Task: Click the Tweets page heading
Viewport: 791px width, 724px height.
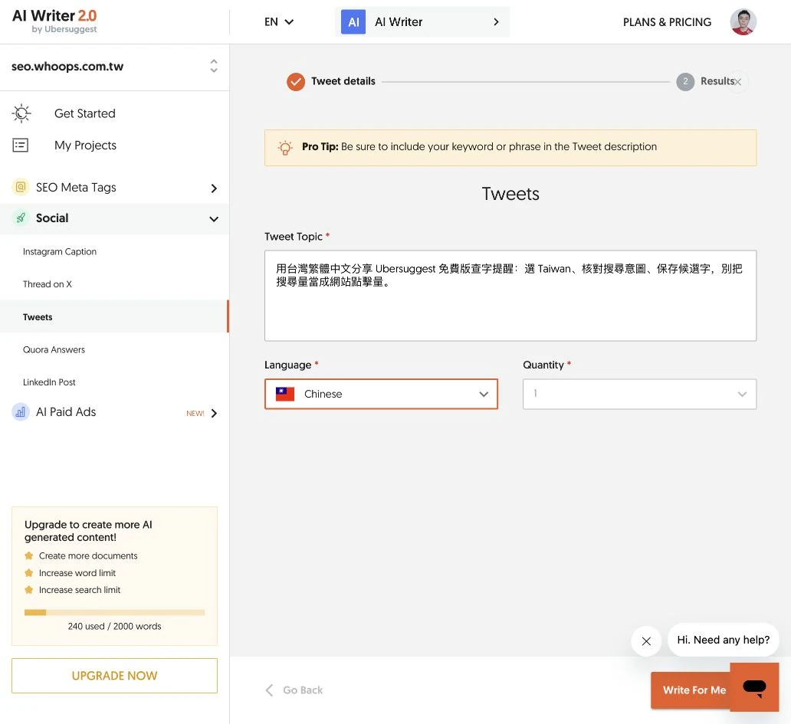Action: (510, 194)
